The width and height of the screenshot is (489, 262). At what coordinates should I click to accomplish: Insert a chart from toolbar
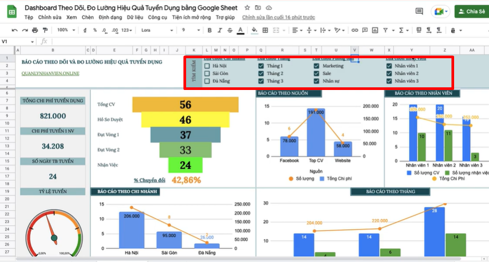pos(375,30)
